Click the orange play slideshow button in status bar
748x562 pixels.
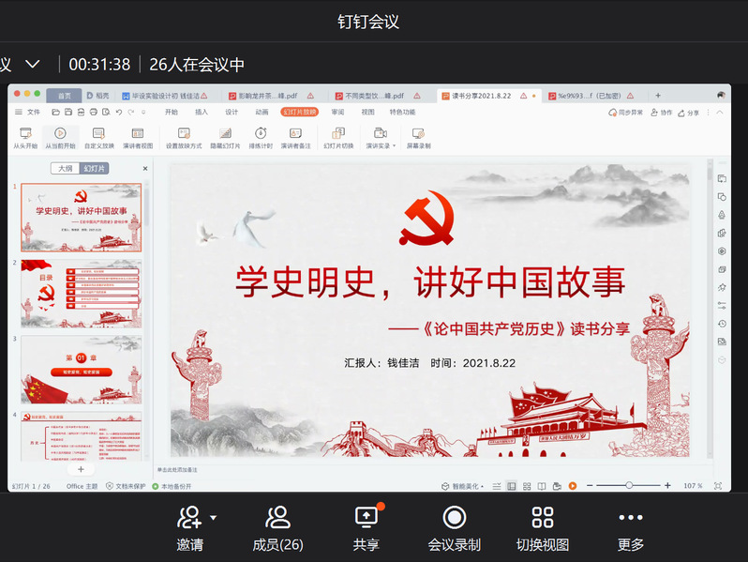pyautogui.click(x=573, y=486)
